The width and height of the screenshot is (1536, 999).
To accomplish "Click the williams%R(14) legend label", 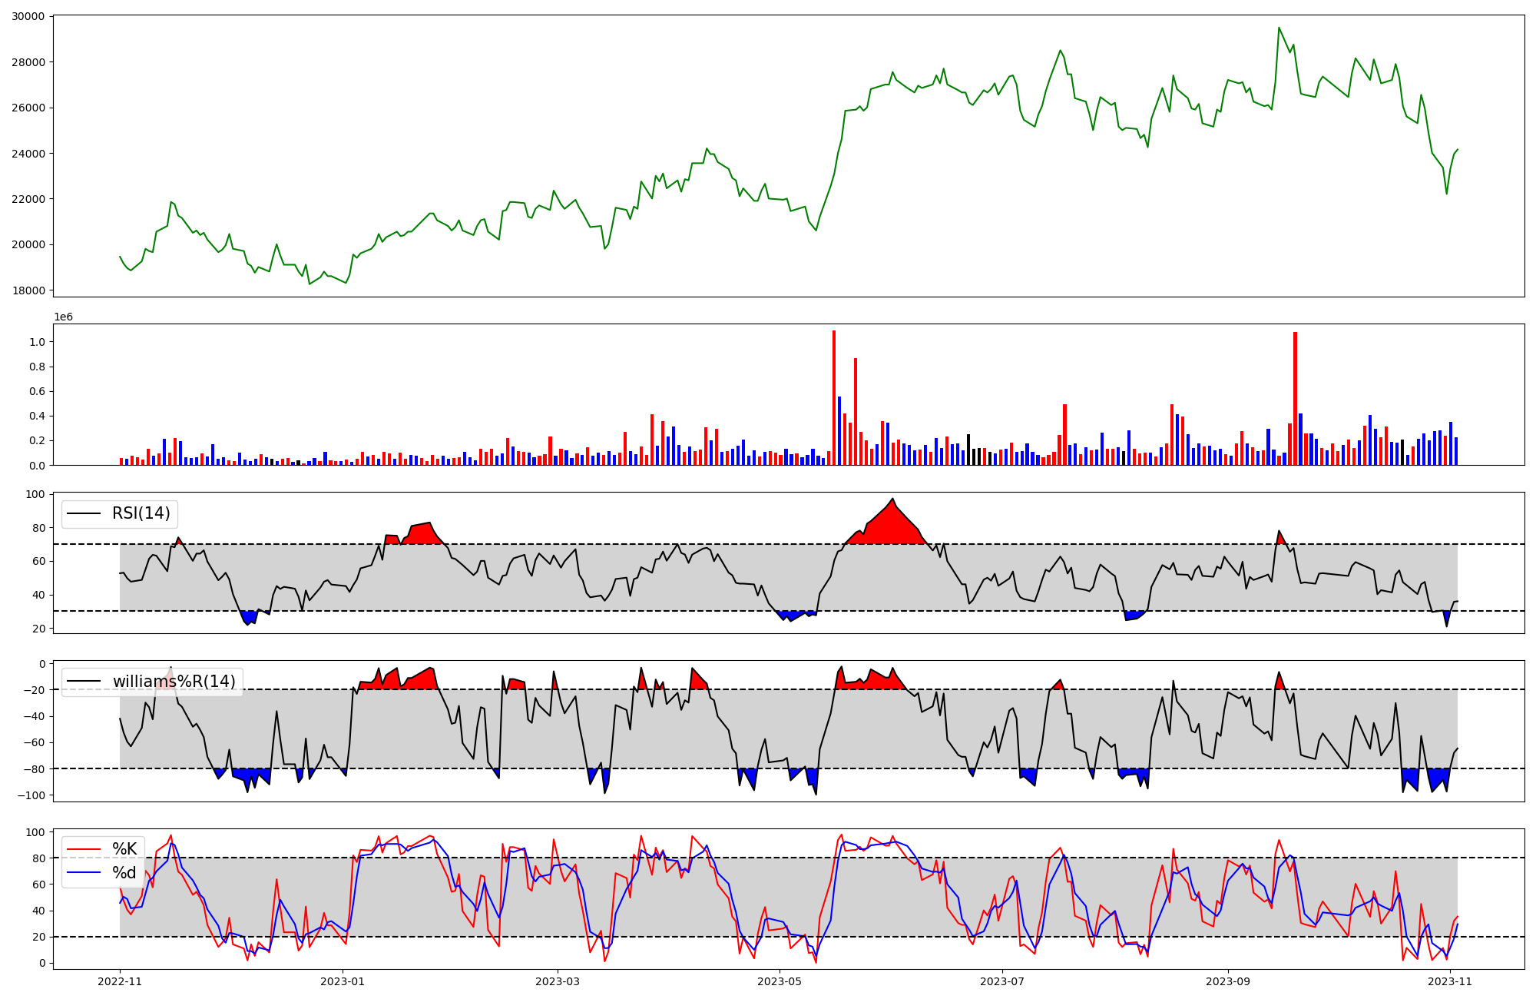I will pos(174,682).
